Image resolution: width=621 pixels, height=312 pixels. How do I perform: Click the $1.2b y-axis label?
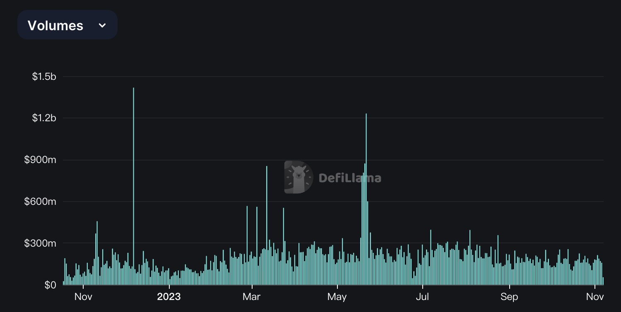(44, 118)
